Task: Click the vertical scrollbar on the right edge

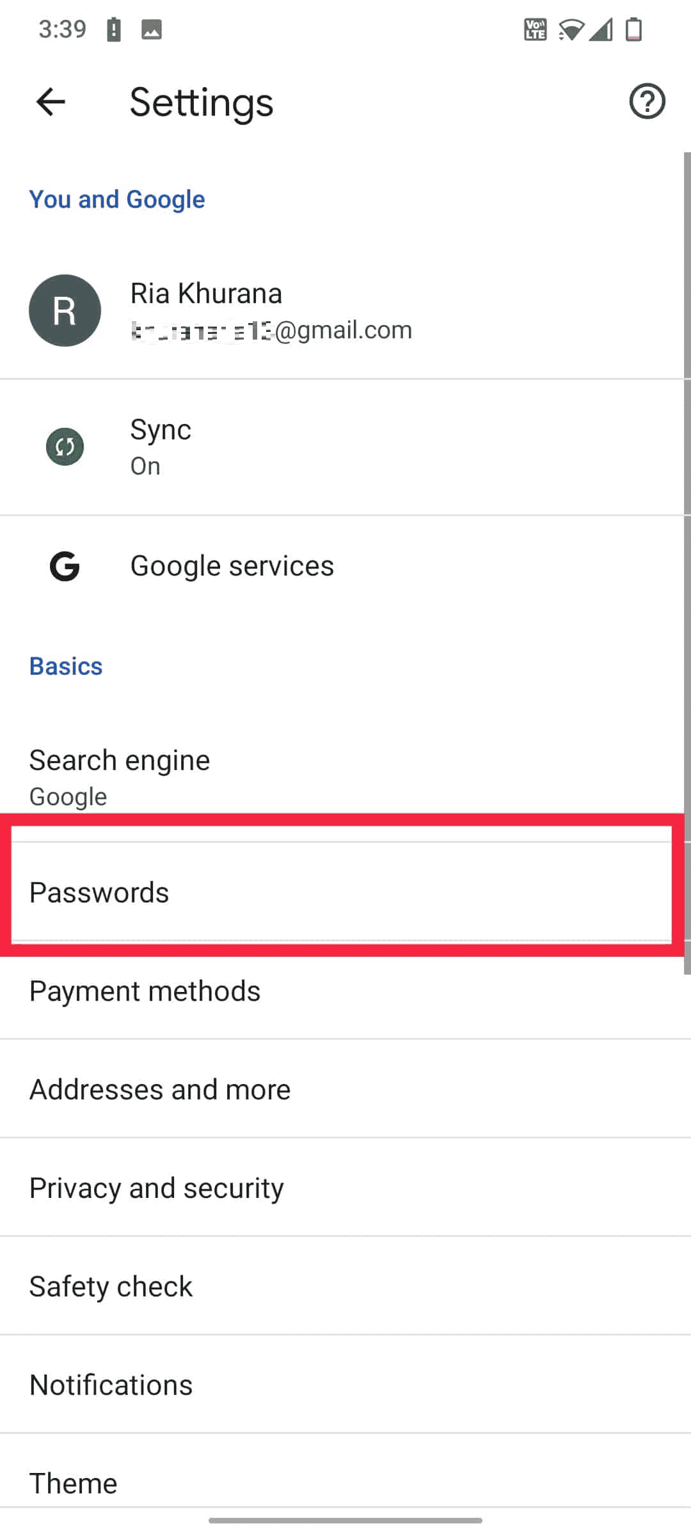Action: [687, 563]
